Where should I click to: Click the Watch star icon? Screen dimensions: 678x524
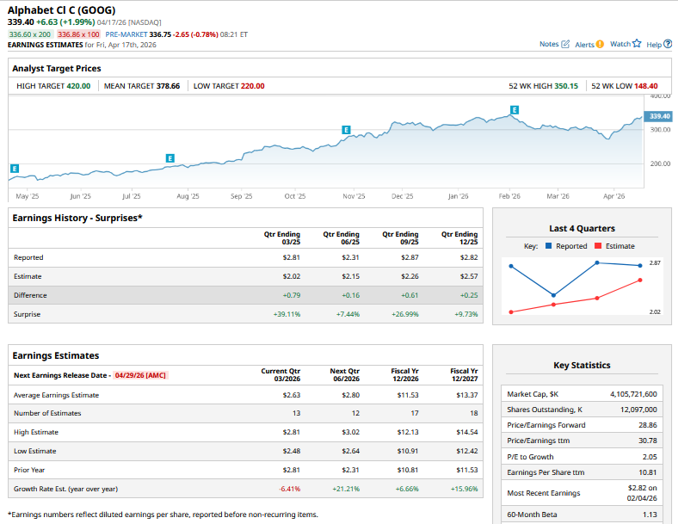pos(637,44)
